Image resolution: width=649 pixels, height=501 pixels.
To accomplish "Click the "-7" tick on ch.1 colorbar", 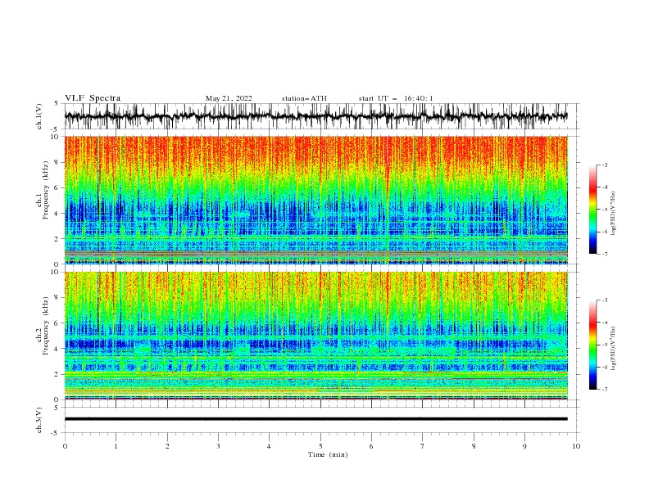I will [604, 254].
